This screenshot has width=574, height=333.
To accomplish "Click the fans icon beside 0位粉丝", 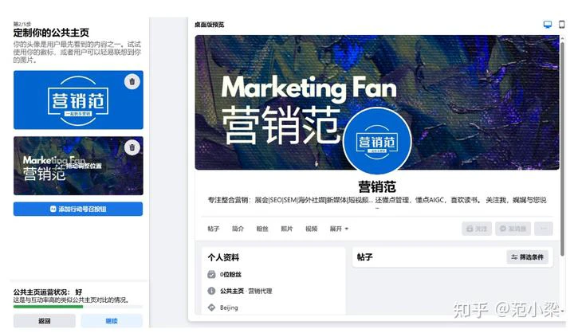I will [x=211, y=275].
